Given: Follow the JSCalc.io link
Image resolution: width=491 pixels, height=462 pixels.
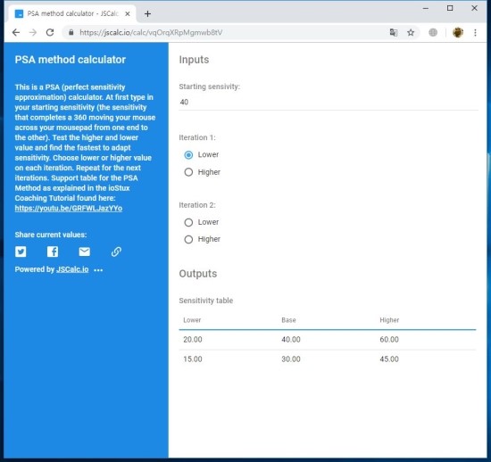Looking at the screenshot, I should [72, 269].
